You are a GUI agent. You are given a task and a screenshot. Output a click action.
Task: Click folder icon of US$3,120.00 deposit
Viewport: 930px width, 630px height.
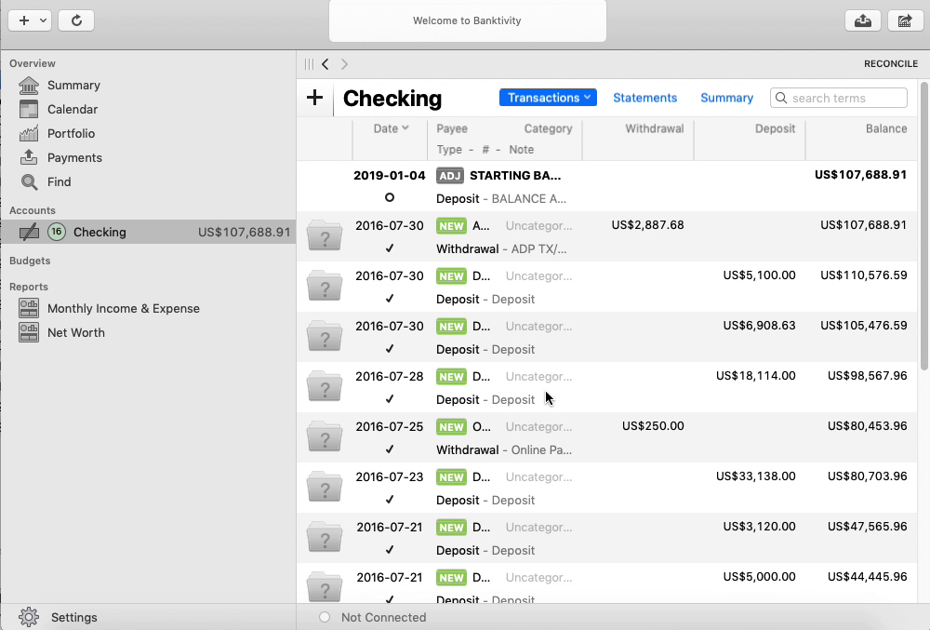coord(325,538)
